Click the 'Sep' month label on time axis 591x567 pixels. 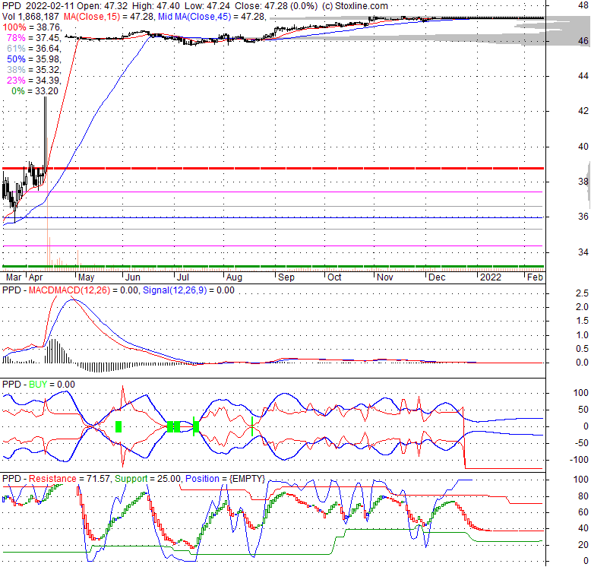tap(286, 277)
